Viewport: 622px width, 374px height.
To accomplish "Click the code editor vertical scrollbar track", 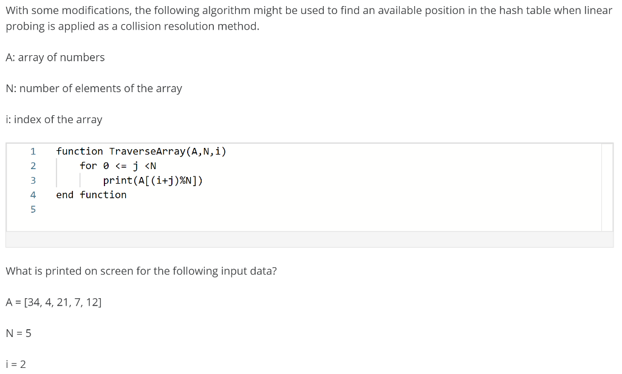I will point(607,187).
